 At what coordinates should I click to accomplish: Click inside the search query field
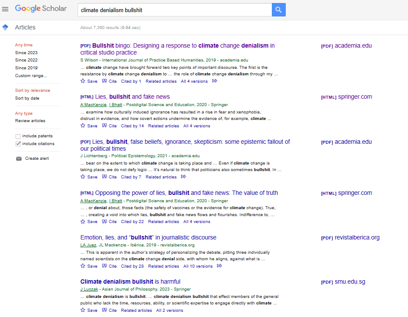click(x=173, y=10)
